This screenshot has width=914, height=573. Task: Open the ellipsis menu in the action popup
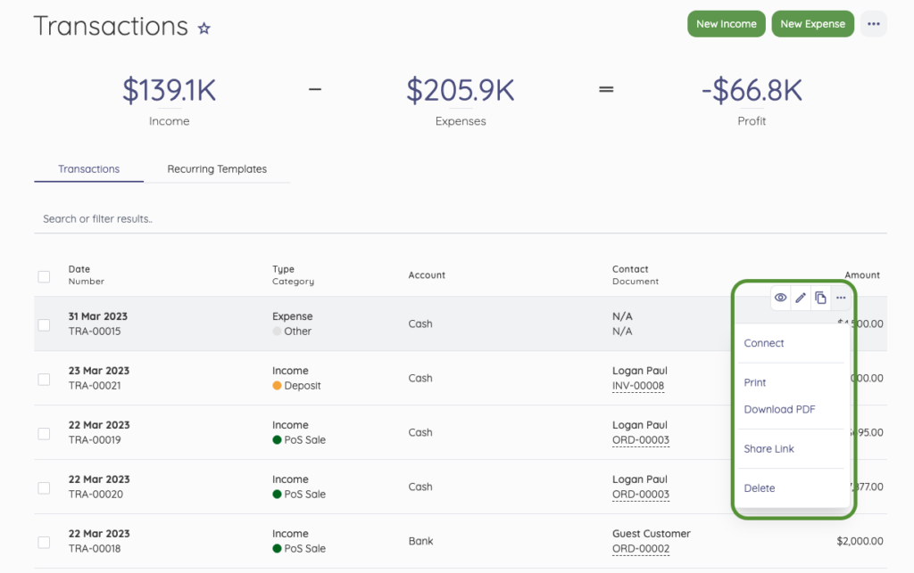(841, 298)
